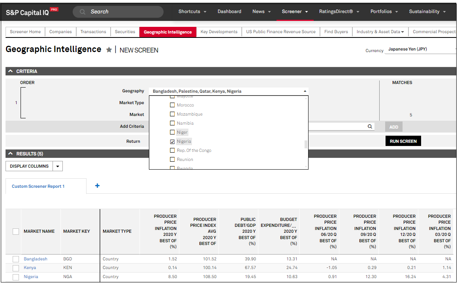Click the favorite star next to Geographic Intelligence
The image size is (461, 286).
point(109,50)
